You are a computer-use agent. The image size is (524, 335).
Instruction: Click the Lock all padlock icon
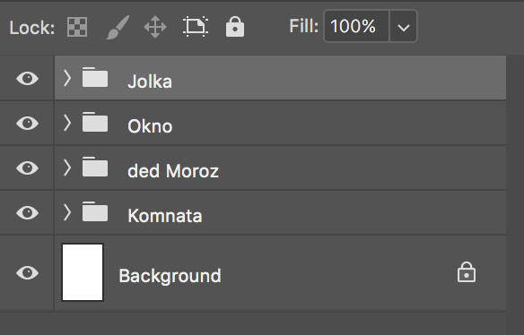point(235,26)
